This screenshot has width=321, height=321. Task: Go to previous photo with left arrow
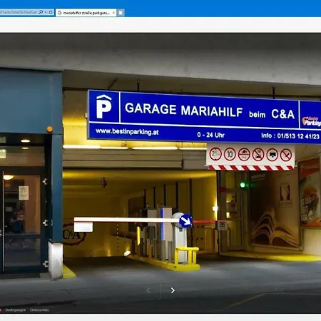point(148,290)
